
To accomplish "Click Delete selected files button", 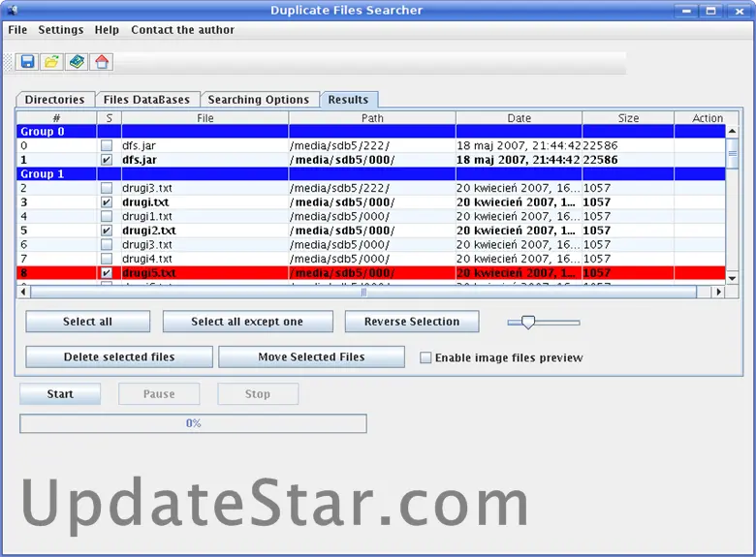I will click(x=119, y=357).
